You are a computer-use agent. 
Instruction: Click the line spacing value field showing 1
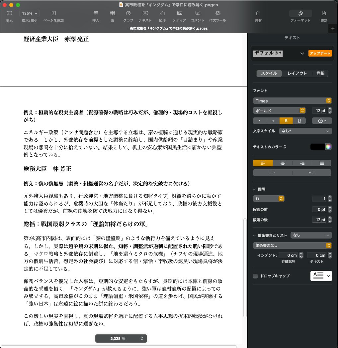pyautogui.click(x=319, y=199)
